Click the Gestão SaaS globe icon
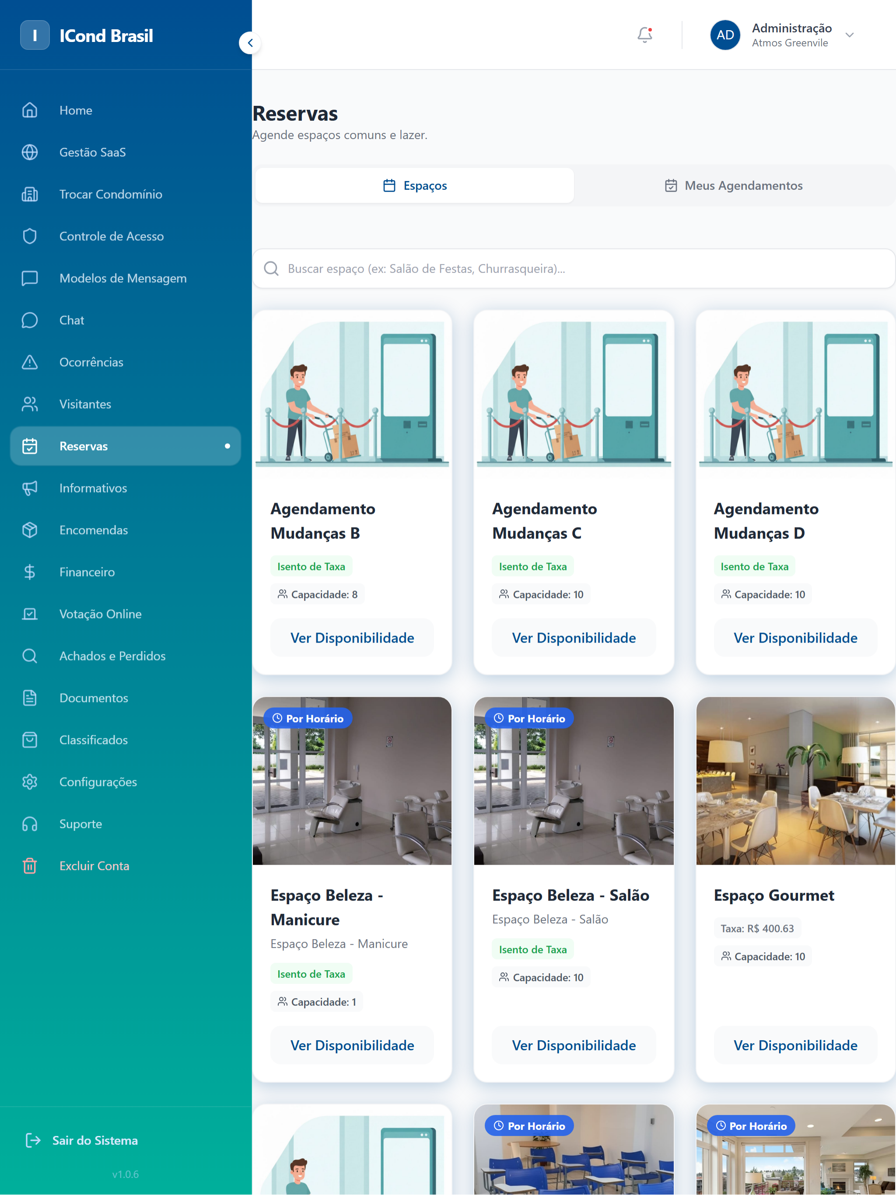Image resolution: width=896 pixels, height=1195 pixels. tap(30, 152)
